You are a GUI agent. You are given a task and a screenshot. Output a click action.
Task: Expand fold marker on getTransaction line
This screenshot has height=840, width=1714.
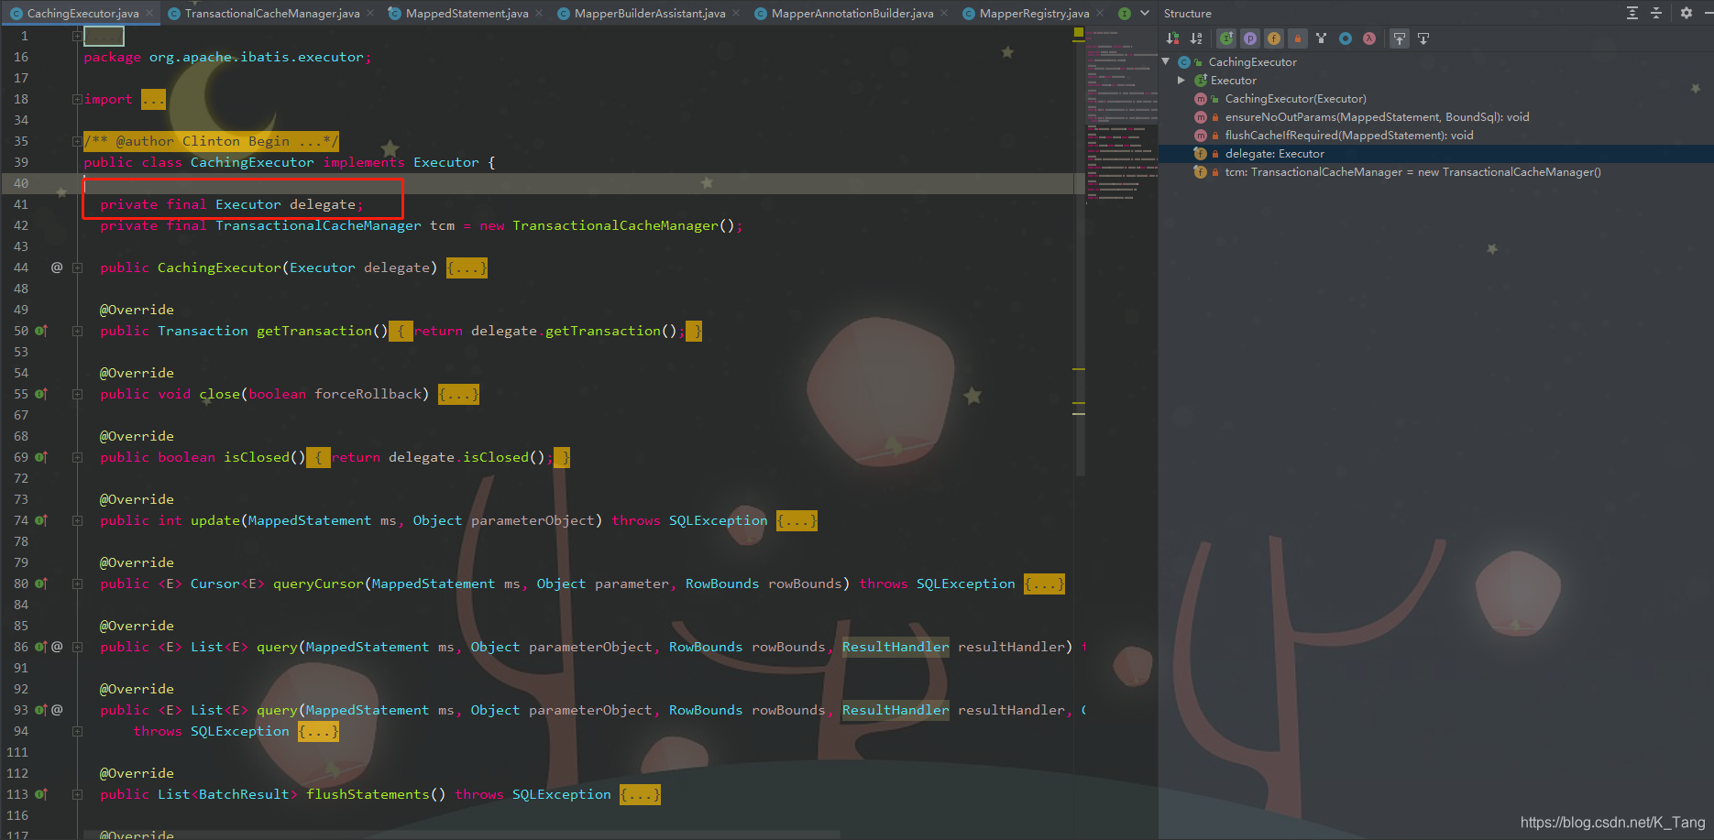pyautogui.click(x=77, y=331)
